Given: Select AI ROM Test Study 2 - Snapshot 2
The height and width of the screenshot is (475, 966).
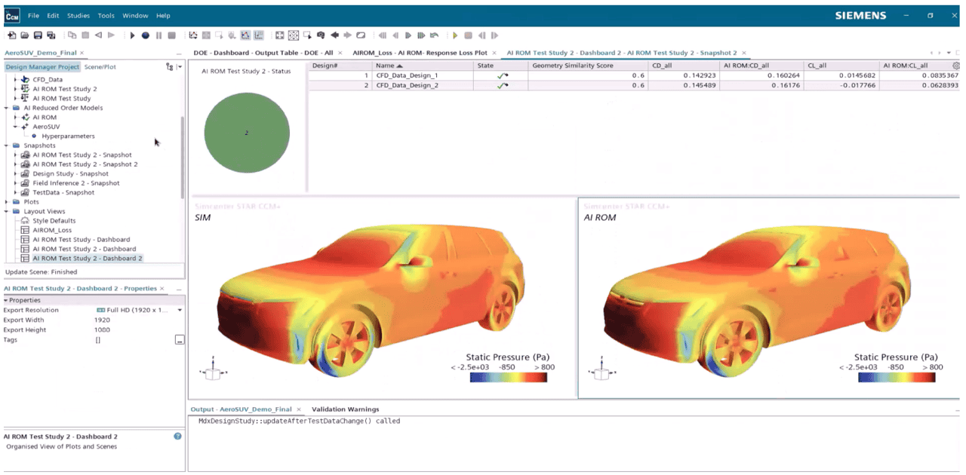Looking at the screenshot, I should tap(85, 164).
